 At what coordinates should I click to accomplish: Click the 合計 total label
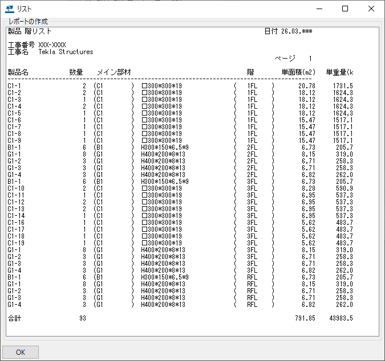coord(14,318)
